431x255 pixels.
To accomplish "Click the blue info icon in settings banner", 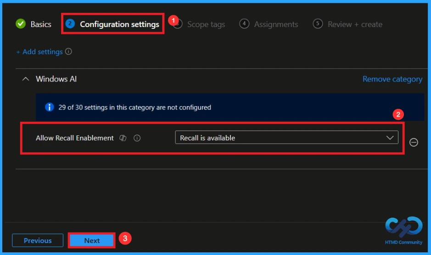I will (x=50, y=107).
